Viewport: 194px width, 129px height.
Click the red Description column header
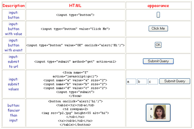(x=13, y=6)
